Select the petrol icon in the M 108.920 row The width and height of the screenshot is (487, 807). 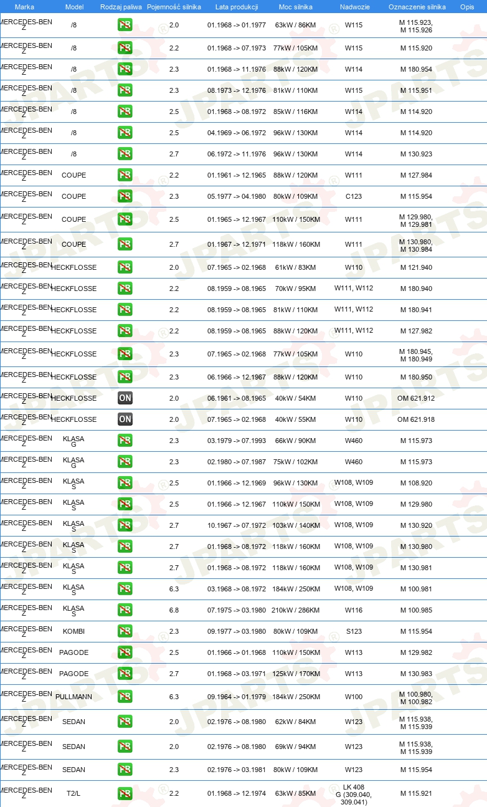click(x=125, y=483)
